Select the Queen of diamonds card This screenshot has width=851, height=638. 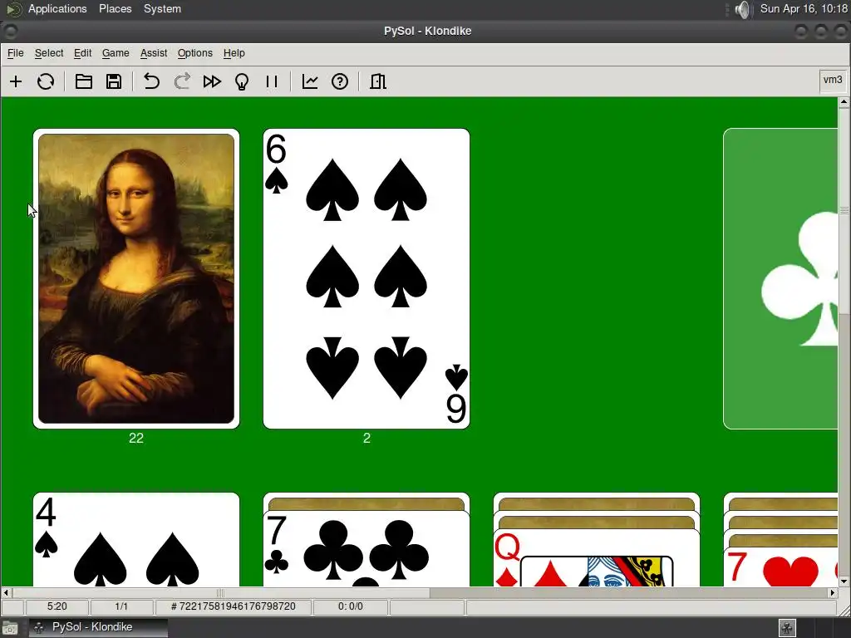click(x=597, y=557)
